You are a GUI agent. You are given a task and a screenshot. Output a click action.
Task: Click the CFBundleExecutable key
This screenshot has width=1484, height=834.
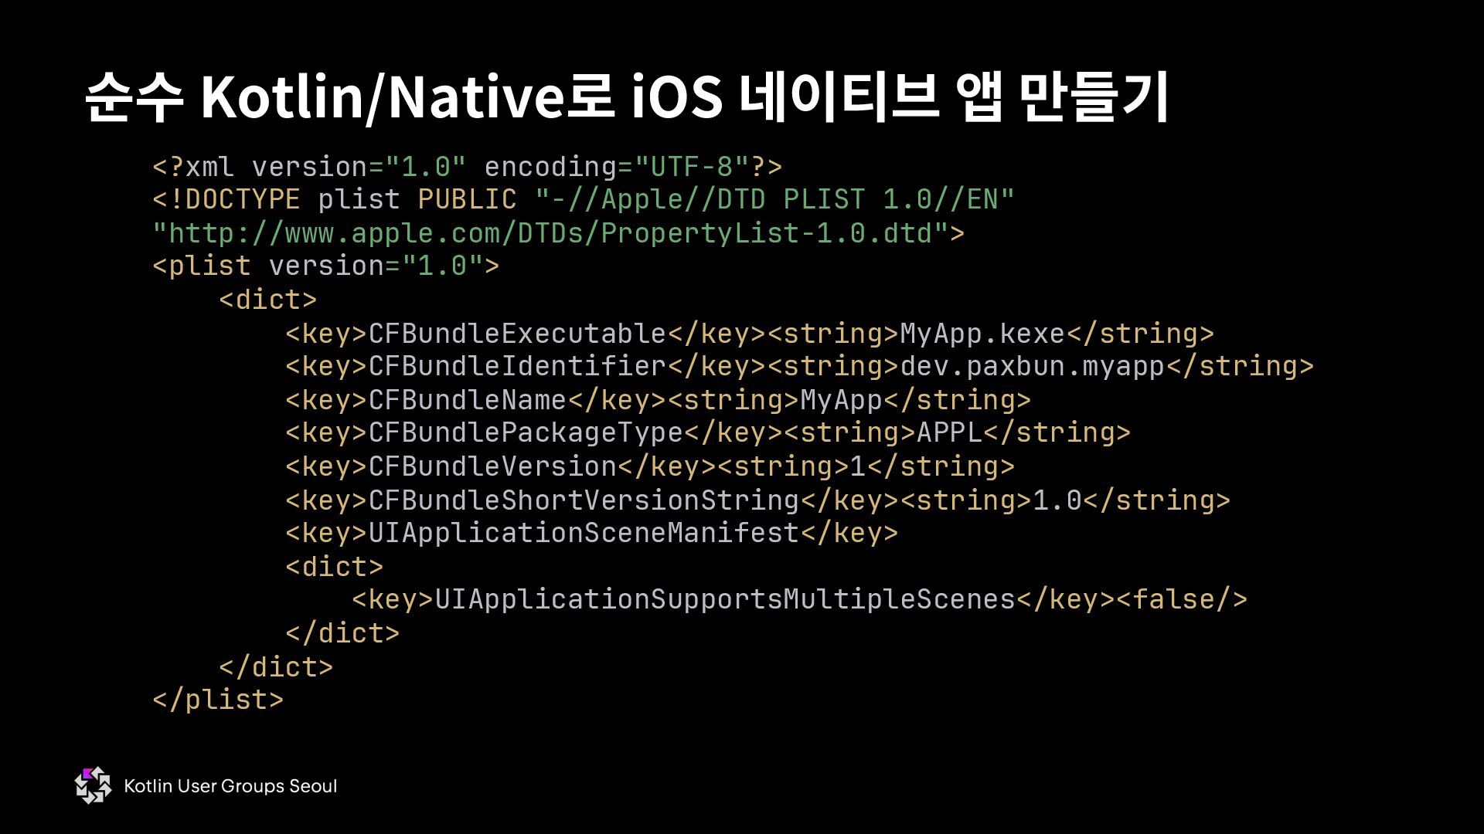pos(516,334)
